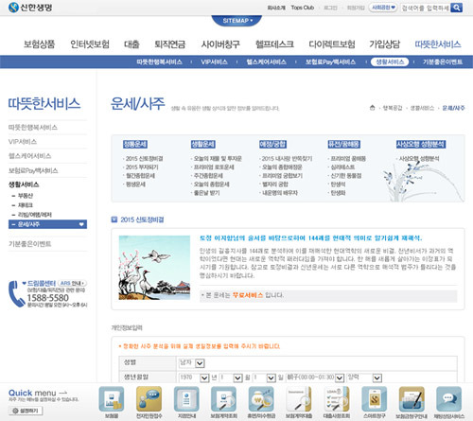Open the 스마트청구 phone icon
Viewport: 473px width, 421px height.
[374, 399]
